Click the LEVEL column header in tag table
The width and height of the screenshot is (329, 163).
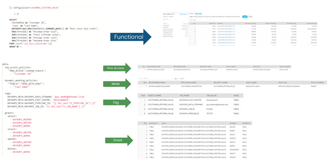236,95
